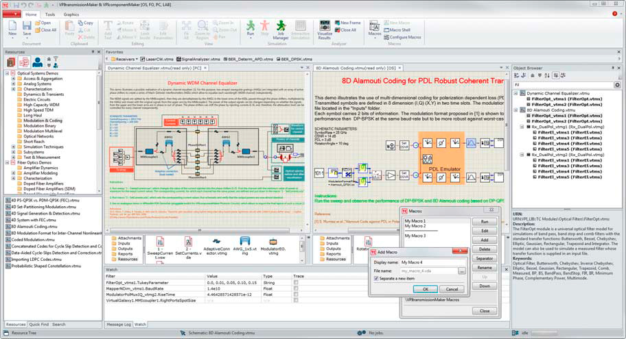Open the AWG_1x5.vtmg module file
This screenshot has height=339, width=626.
click(245, 245)
